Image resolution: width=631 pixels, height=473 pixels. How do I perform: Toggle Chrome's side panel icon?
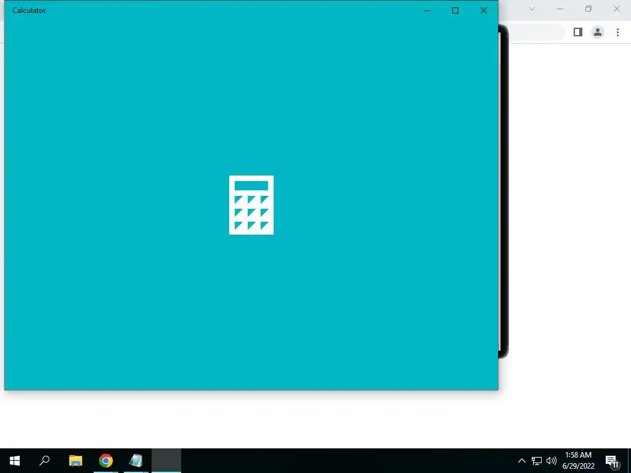click(x=578, y=32)
